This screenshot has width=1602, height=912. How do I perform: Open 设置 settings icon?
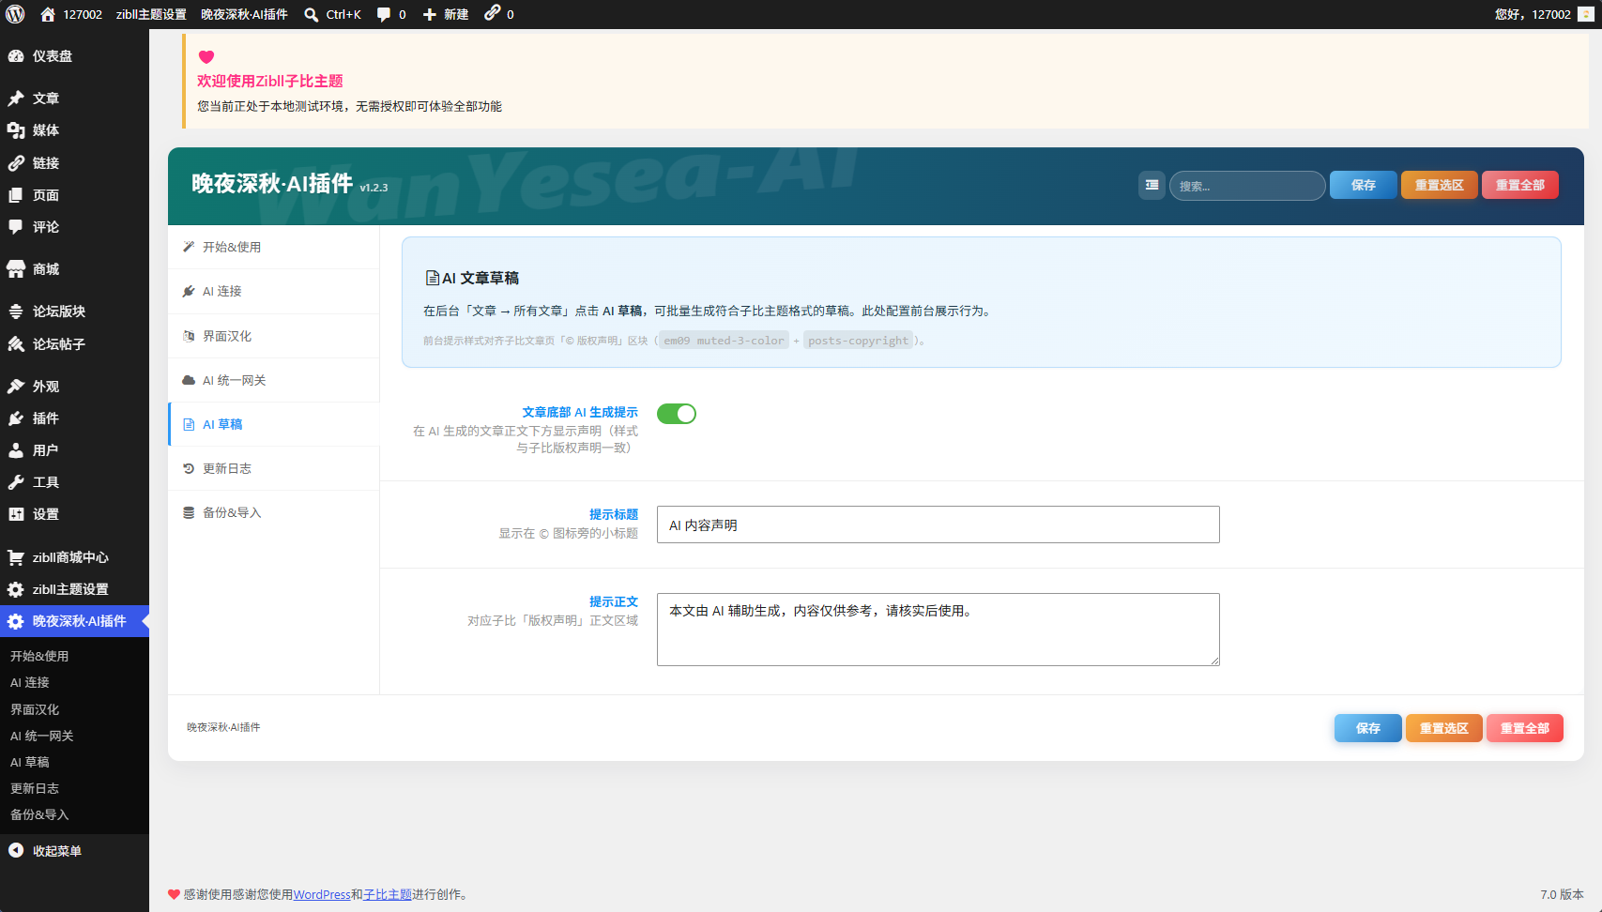point(16,514)
